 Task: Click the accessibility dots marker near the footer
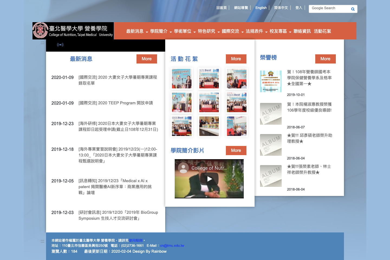pyautogui.click(x=42, y=241)
